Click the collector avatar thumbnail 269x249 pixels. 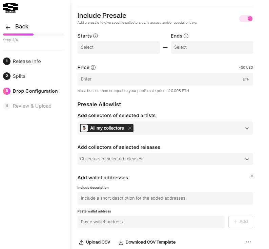point(84,128)
